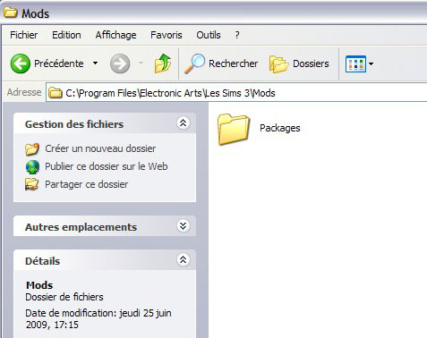Open the views mode dropdown arrow
The height and width of the screenshot is (338, 427).
coord(371,63)
